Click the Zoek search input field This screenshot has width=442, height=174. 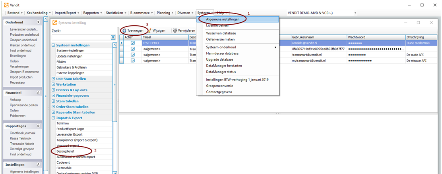[x=81, y=37]
